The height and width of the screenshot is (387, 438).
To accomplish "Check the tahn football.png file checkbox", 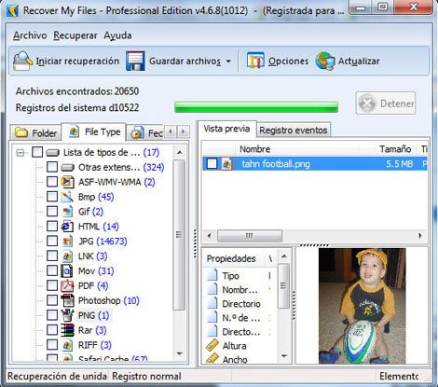I will click(212, 163).
